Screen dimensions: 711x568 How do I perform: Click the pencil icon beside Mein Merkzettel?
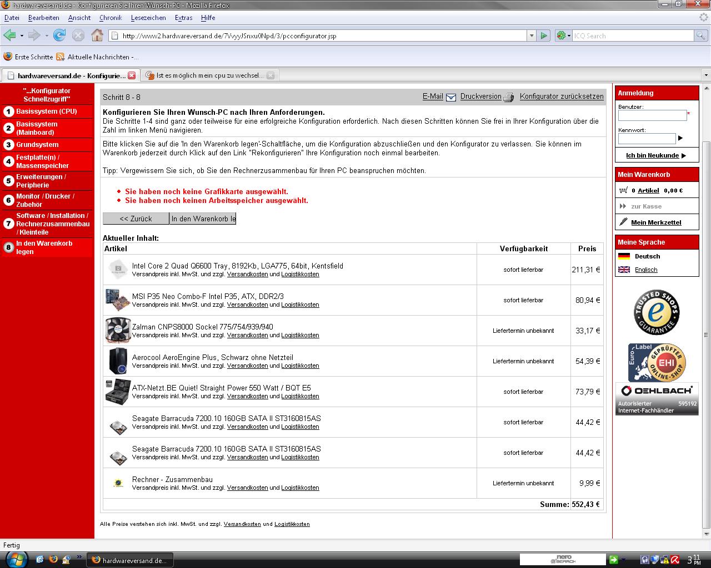[623, 222]
